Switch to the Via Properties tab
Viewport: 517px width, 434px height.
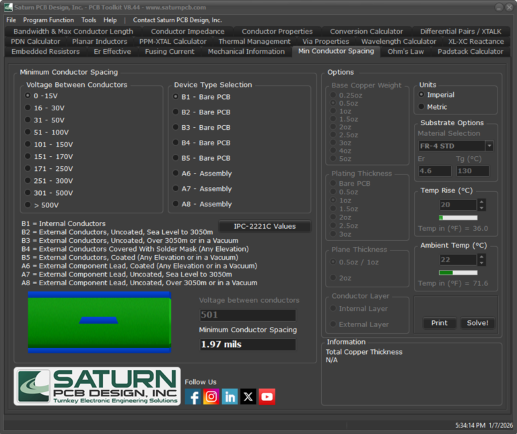point(325,41)
